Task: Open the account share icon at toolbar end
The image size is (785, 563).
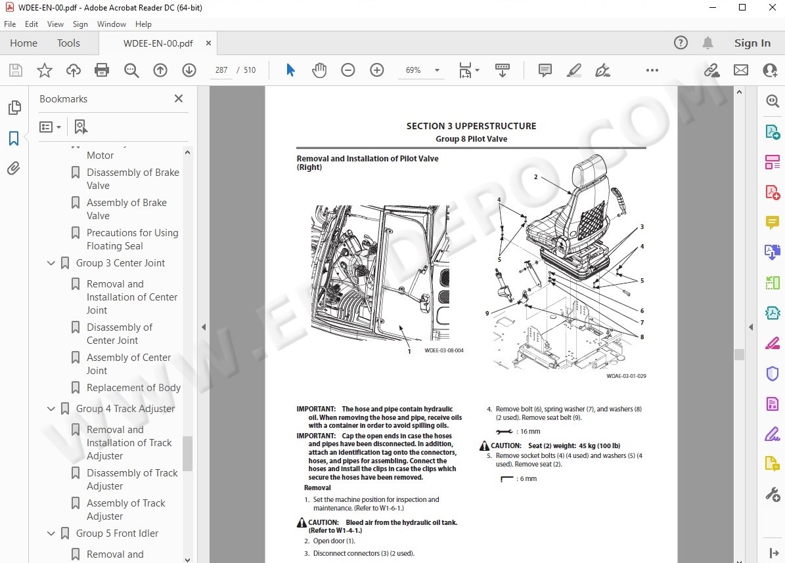Action: pos(770,70)
